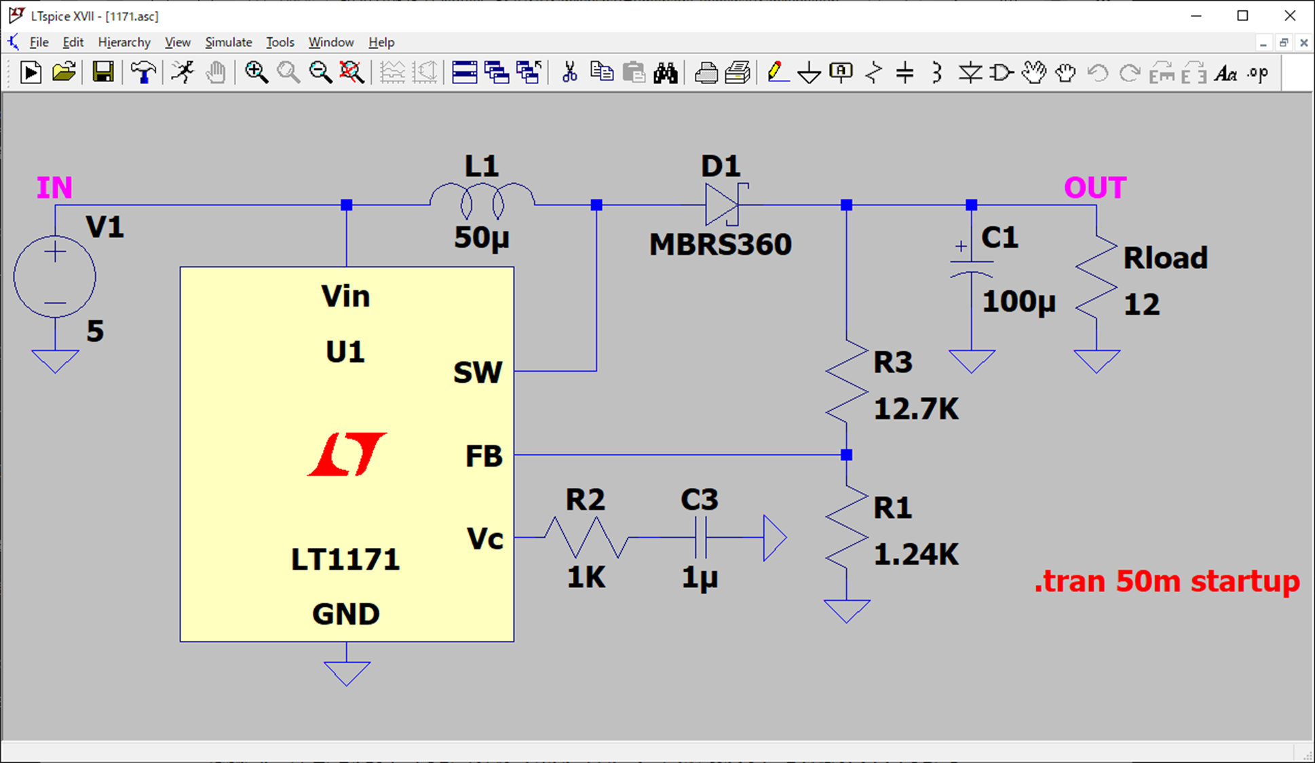Open Control Panel with the hammer icon
Screen dimensions: 1315x763
tap(143, 72)
